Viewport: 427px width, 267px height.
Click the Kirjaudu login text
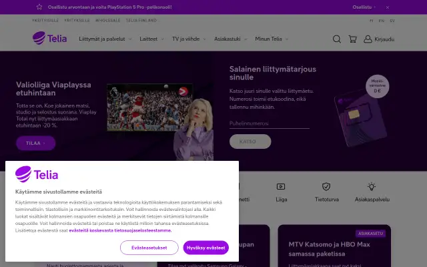coord(384,39)
